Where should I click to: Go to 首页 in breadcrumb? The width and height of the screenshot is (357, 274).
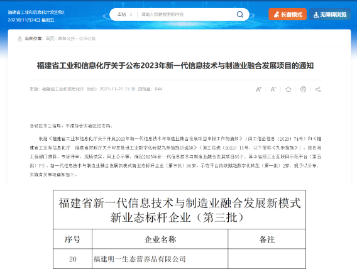[50, 39]
